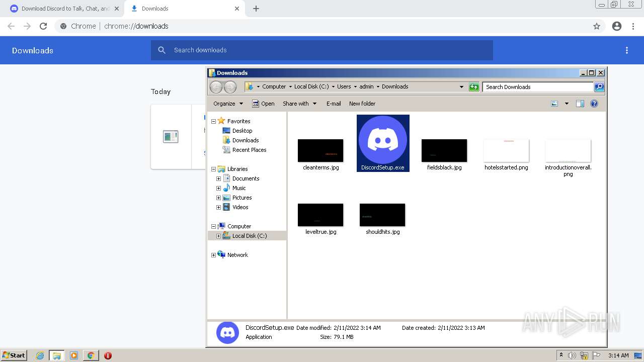Select the shouldhits.jpg thumbnail

[x=382, y=215]
